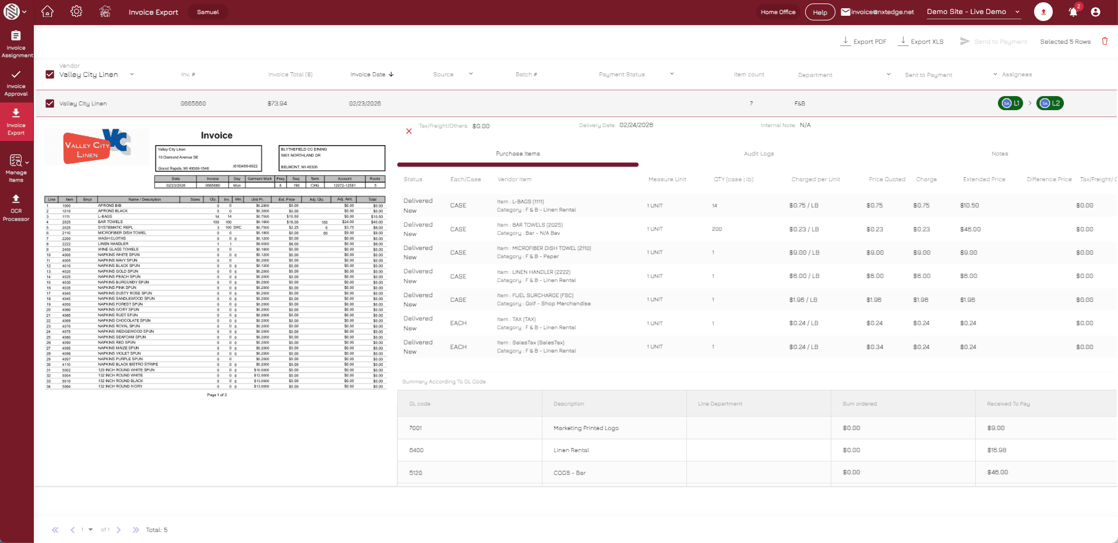Screen dimensions: 1118x543
Task: Click the MICROFIBER DISH TOWEL [2110] item
Action: coord(544,248)
